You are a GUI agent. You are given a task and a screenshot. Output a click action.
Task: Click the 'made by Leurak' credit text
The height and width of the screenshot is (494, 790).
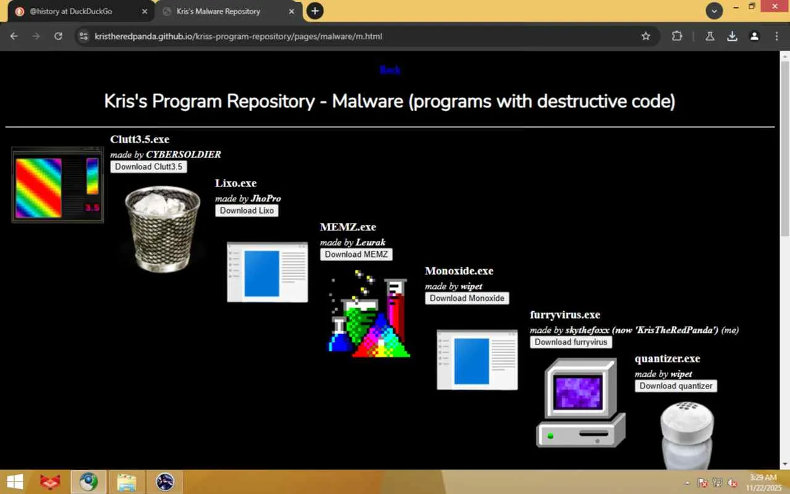pyautogui.click(x=353, y=242)
